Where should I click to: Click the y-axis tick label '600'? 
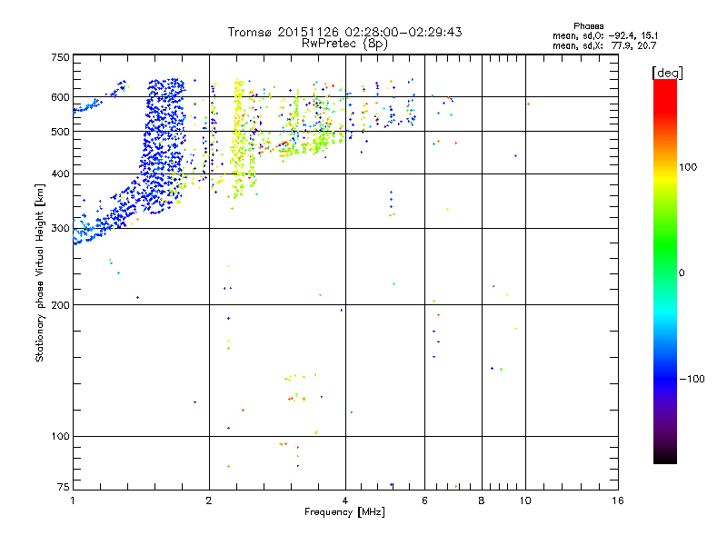60,97
